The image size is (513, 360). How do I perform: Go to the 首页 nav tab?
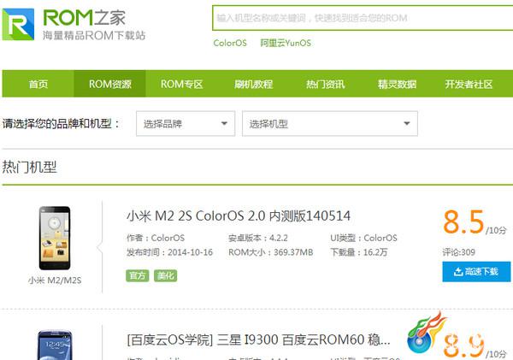38,84
